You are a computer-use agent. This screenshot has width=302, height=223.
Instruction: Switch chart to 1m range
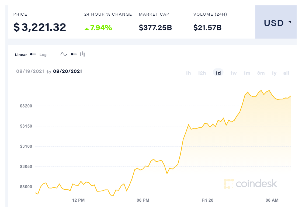(x=247, y=73)
